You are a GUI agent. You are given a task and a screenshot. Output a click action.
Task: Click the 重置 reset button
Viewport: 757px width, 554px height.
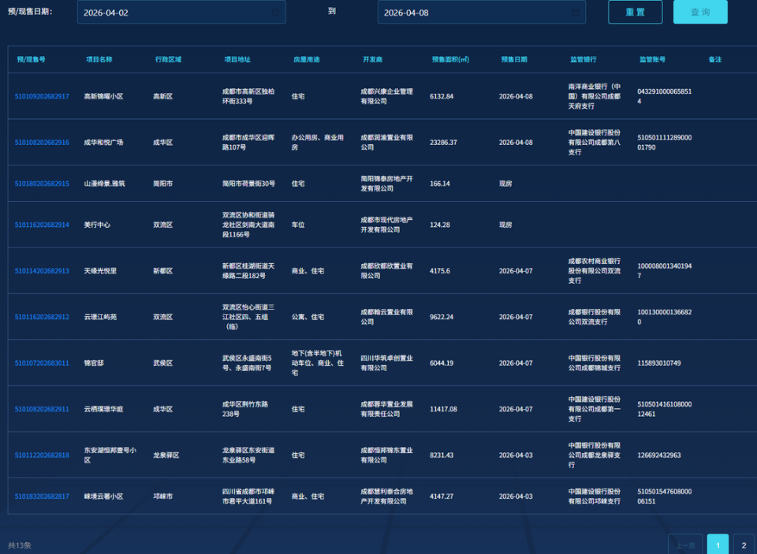635,12
